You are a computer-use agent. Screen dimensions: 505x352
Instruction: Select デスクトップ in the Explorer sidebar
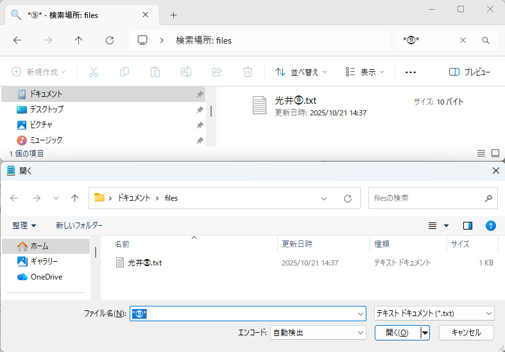pos(103,110)
